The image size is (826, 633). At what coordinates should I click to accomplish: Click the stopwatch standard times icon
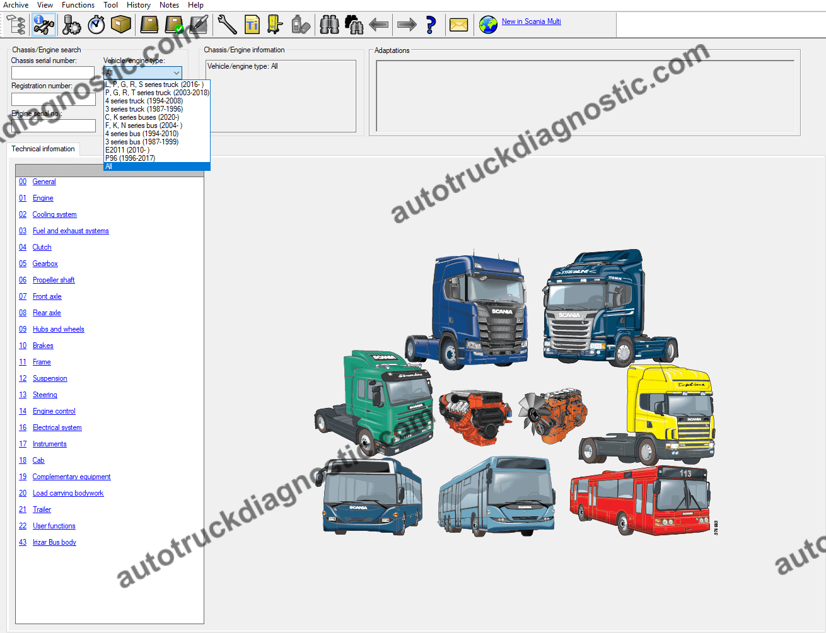coord(96,25)
